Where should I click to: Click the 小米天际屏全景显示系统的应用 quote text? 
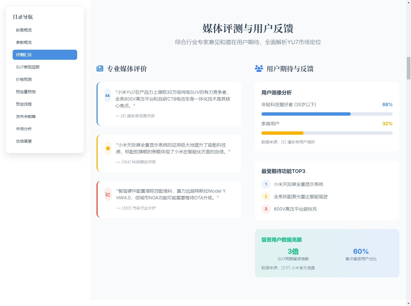click(173, 148)
